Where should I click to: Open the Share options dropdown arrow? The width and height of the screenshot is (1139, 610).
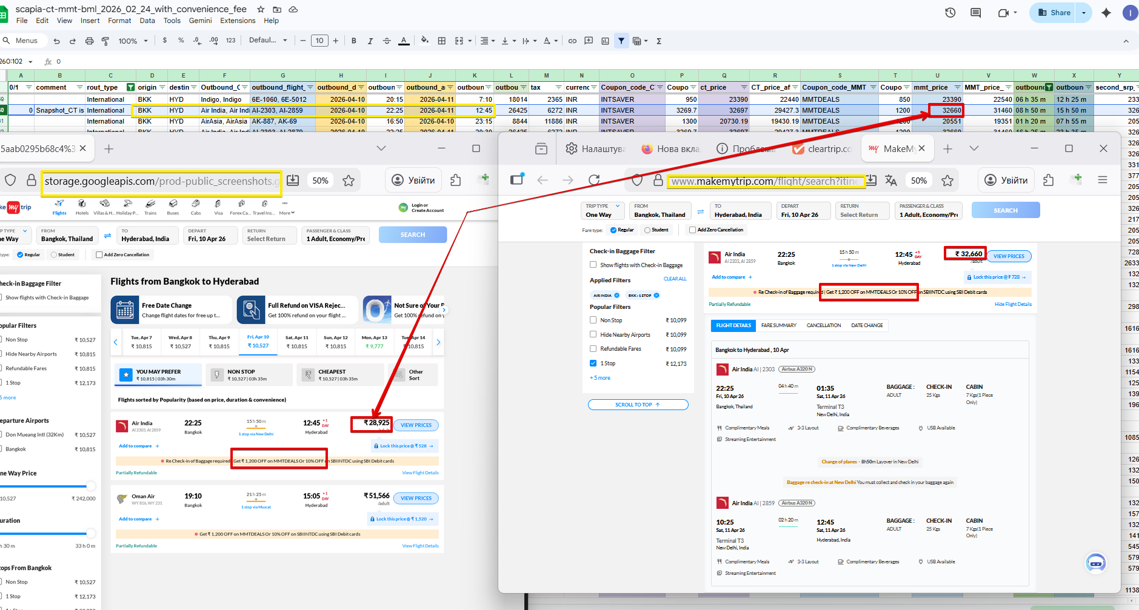tap(1084, 12)
